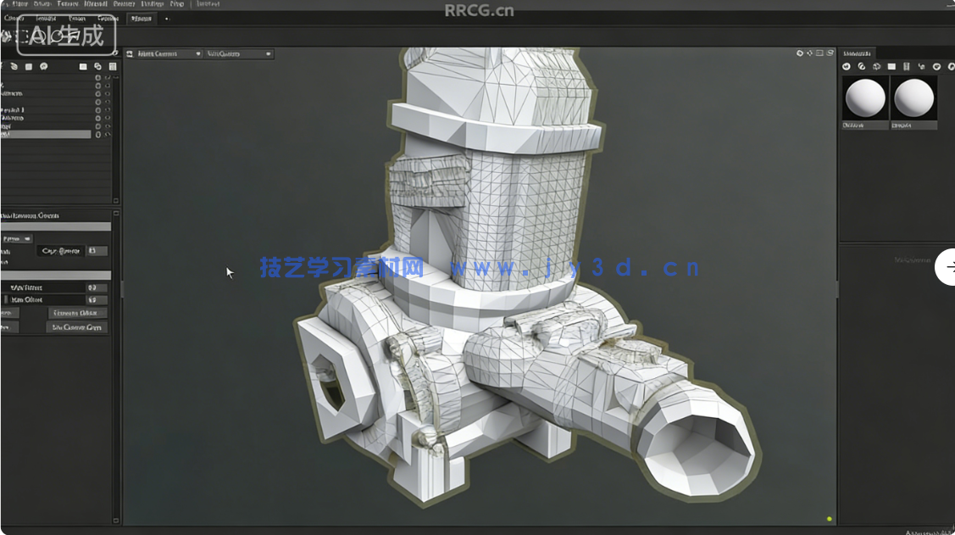955x535 pixels.
Task: Expand the view controls dropdown in the viewport header
Action: 267,53
